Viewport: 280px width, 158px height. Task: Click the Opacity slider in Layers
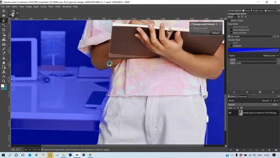[253, 104]
